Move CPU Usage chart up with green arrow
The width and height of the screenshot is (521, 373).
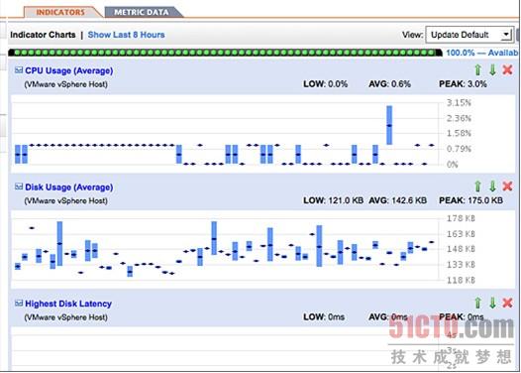click(x=477, y=69)
